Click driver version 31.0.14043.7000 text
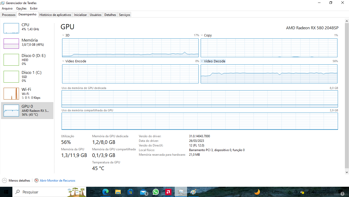 (199, 136)
